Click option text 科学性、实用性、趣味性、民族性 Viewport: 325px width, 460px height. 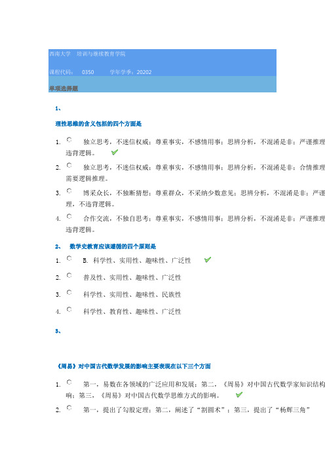pyautogui.click(x=132, y=294)
